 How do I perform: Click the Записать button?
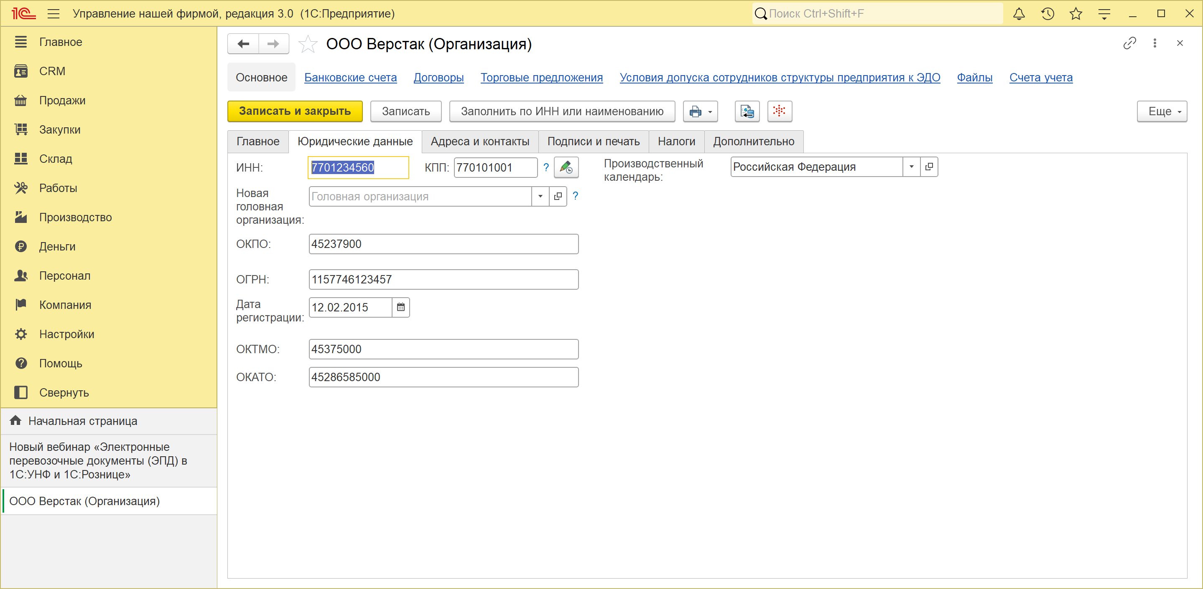(406, 111)
